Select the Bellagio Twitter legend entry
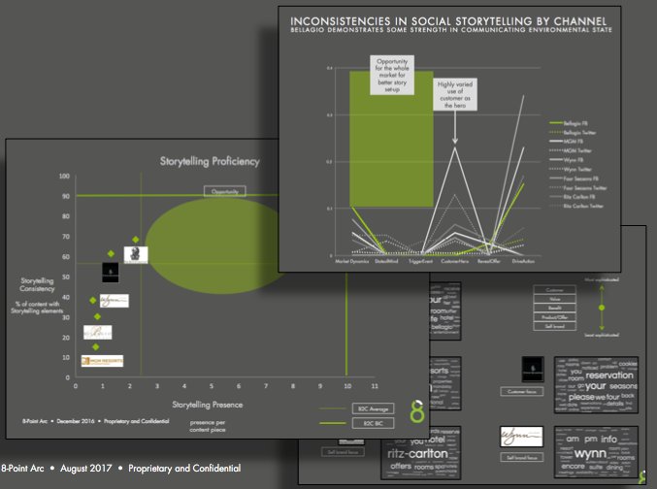The width and height of the screenshot is (657, 489). pyautogui.click(x=573, y=132)
